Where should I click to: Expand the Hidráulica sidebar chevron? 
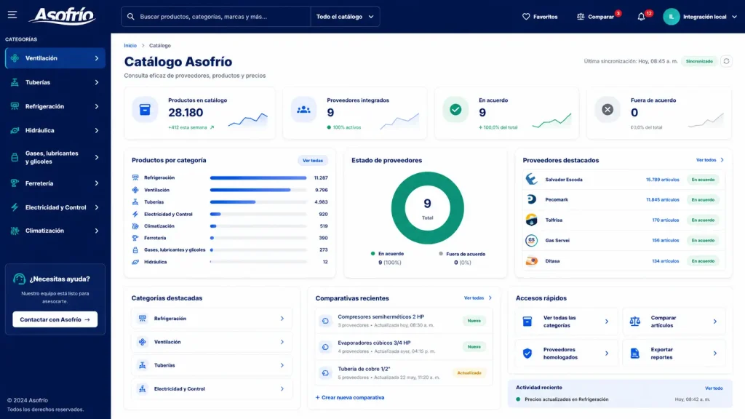97,130
